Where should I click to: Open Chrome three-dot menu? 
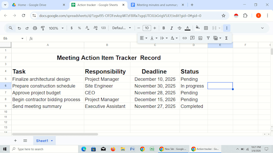(267, 16)
